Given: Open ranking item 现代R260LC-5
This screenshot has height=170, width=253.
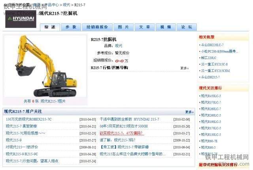Looking at the screenshot, I should coord(211,115).
